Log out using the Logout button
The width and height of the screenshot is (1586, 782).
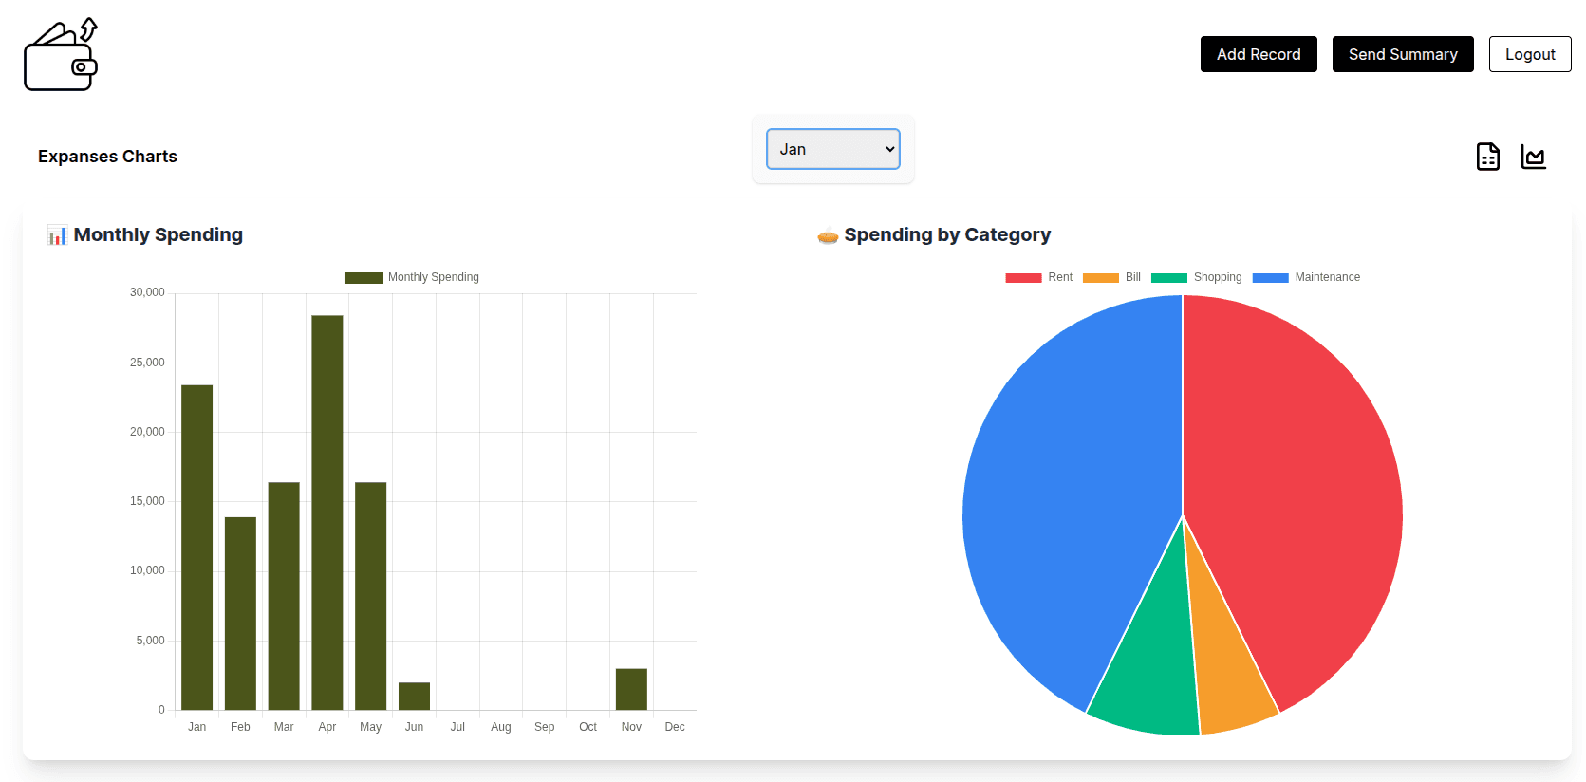(x=1529, y=54)
